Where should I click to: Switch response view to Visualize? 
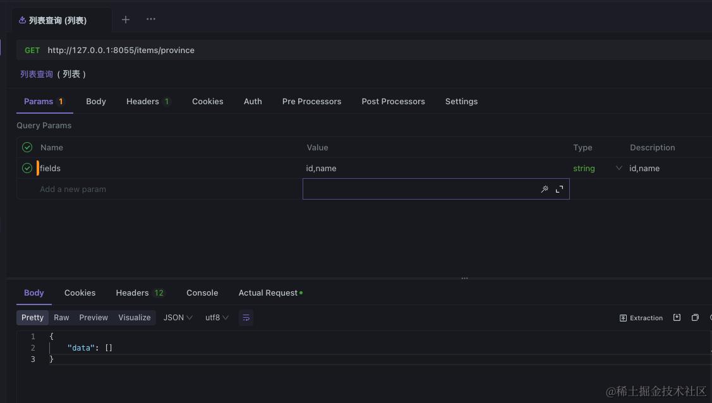[135, 318]
